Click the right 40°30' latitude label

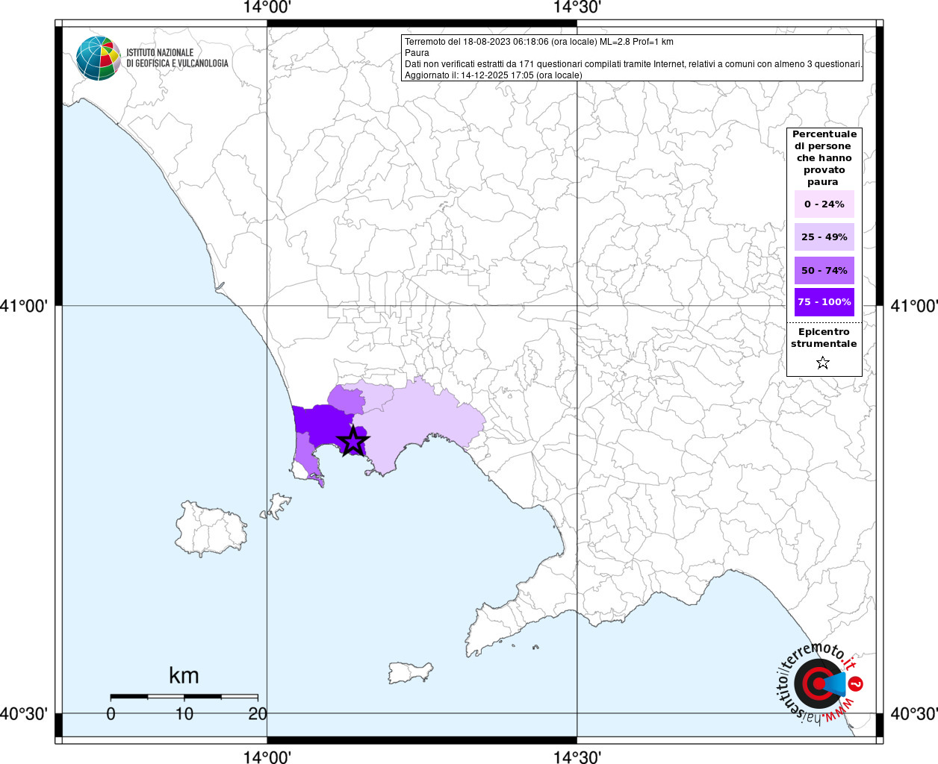point(914,714)
